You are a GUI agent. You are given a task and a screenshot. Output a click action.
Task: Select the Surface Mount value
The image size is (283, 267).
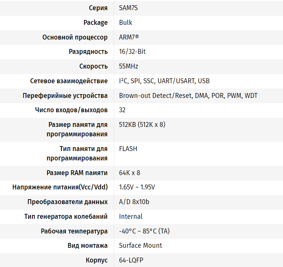(x=141, y=246)
